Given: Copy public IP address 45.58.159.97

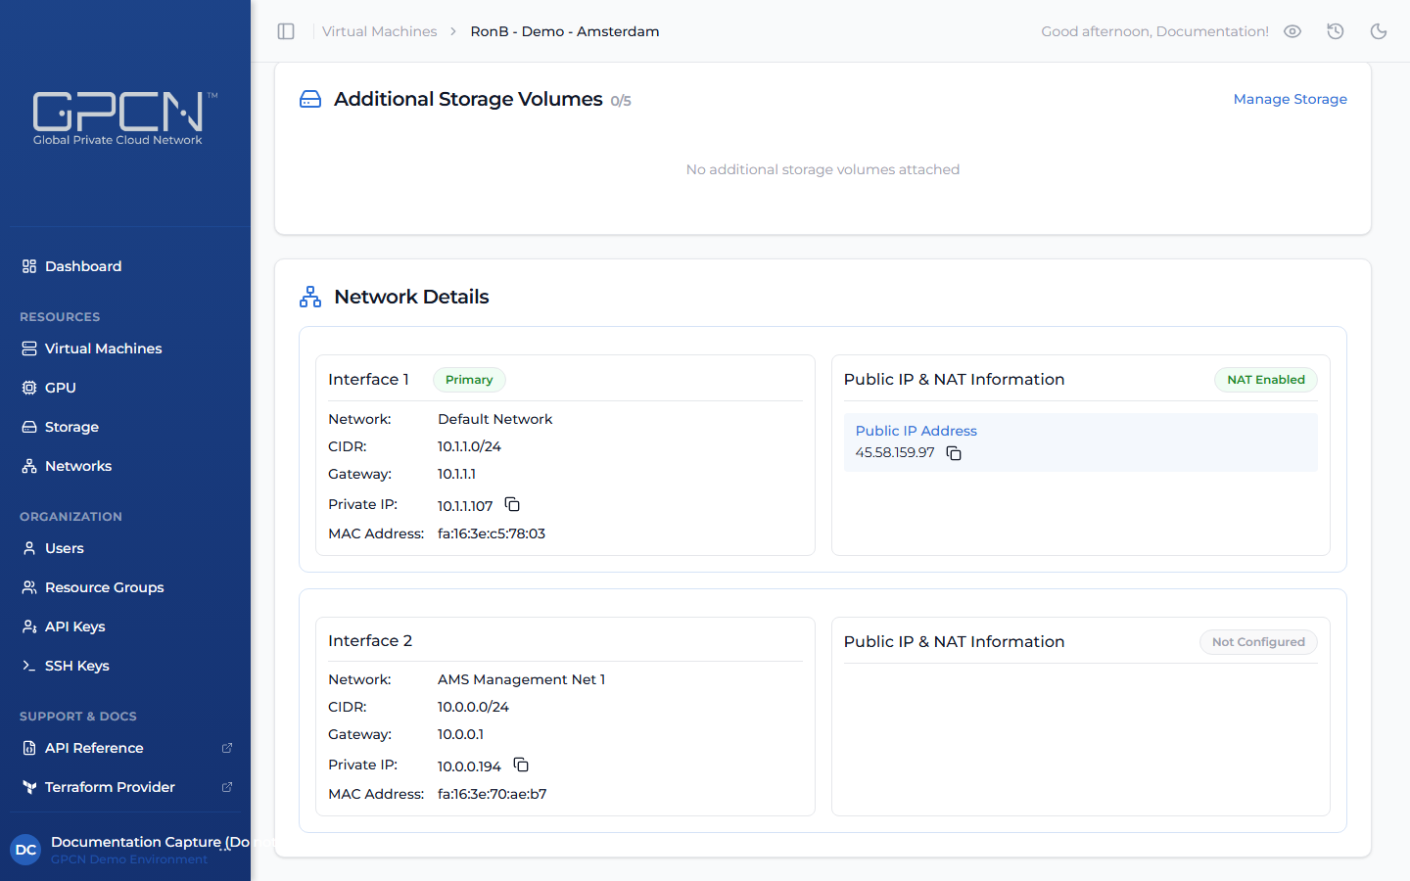Looking at the screenshot, I should (x=954, y=453).
